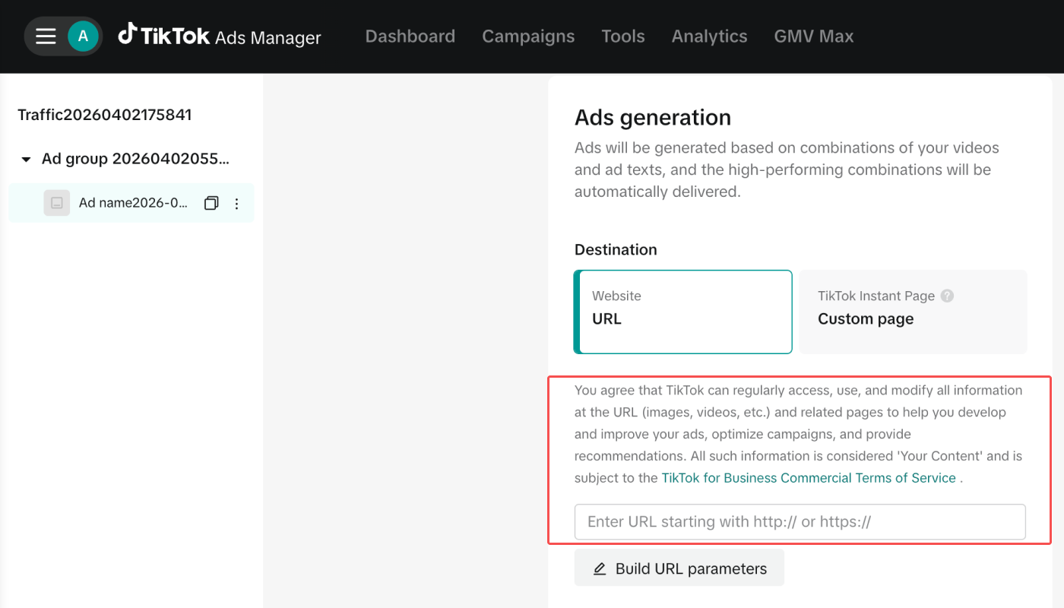Open the three-dot more options menu

(x=236, y=204)
